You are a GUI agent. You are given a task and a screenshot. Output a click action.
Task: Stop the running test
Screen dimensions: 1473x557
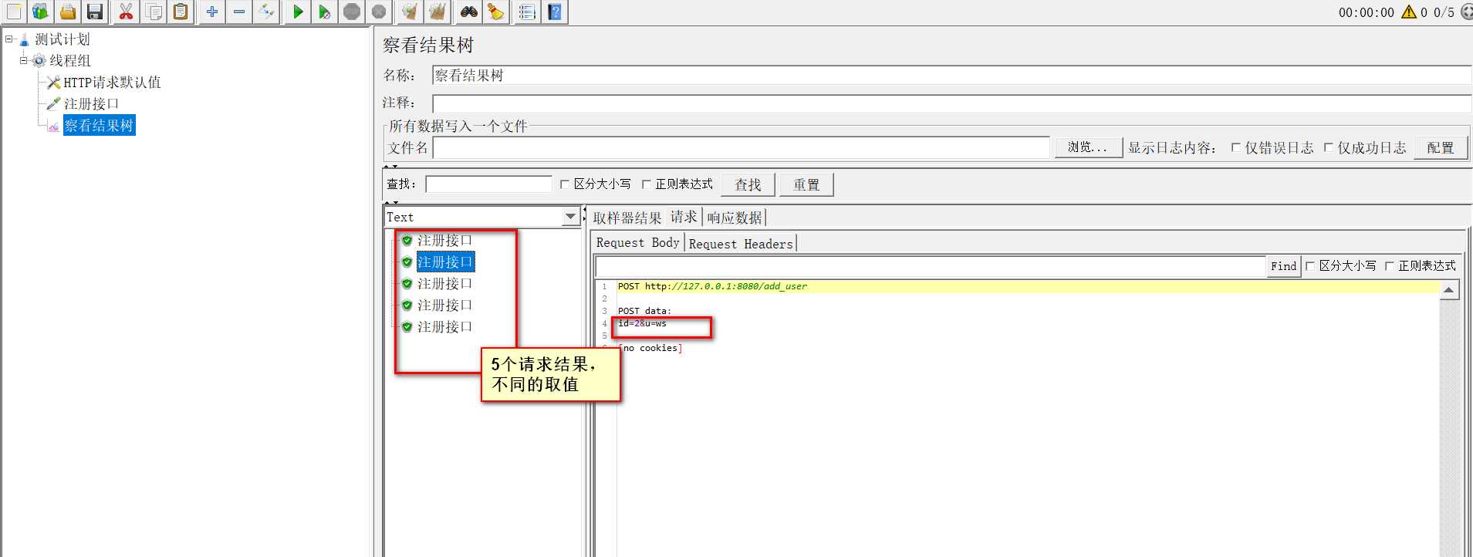tap(352, 12)
